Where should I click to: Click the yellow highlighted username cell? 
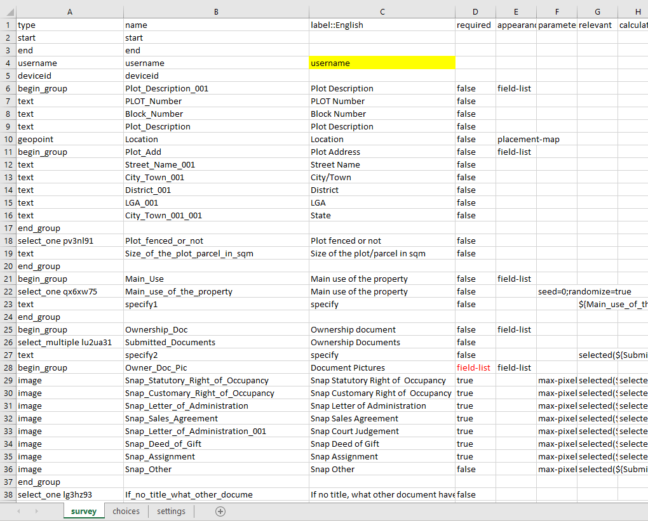click(382, 63)
